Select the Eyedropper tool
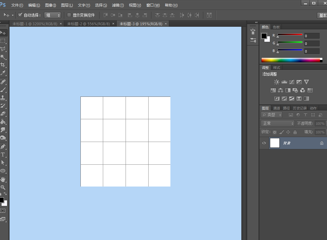 click(x=3, y=73)
